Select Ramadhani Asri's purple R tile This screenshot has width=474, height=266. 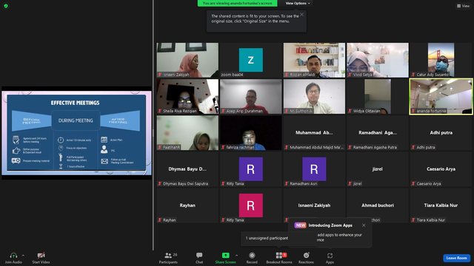314,169
